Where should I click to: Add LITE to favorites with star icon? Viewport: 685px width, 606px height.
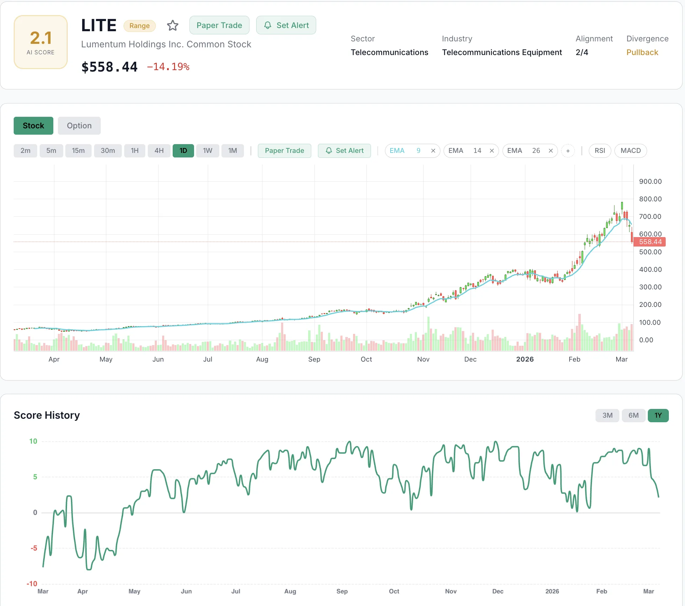coord(172,25)
